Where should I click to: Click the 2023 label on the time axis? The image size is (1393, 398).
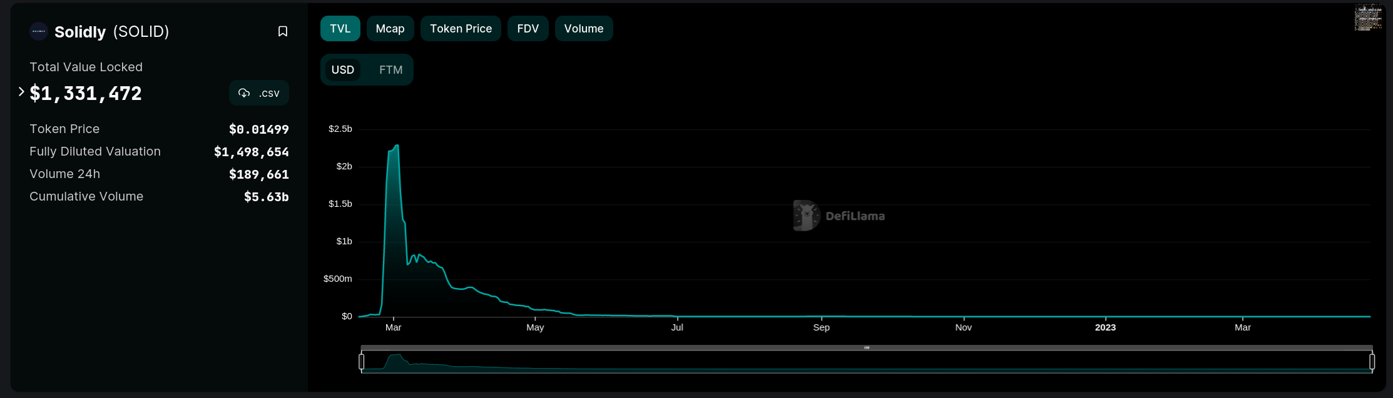pyautogui.click(x=1105, y=327)
